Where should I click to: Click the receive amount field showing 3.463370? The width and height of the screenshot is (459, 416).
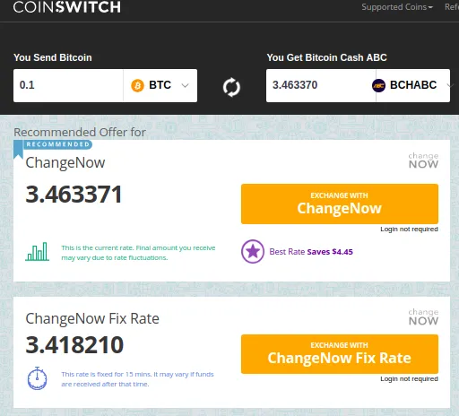tap(321, 85)
